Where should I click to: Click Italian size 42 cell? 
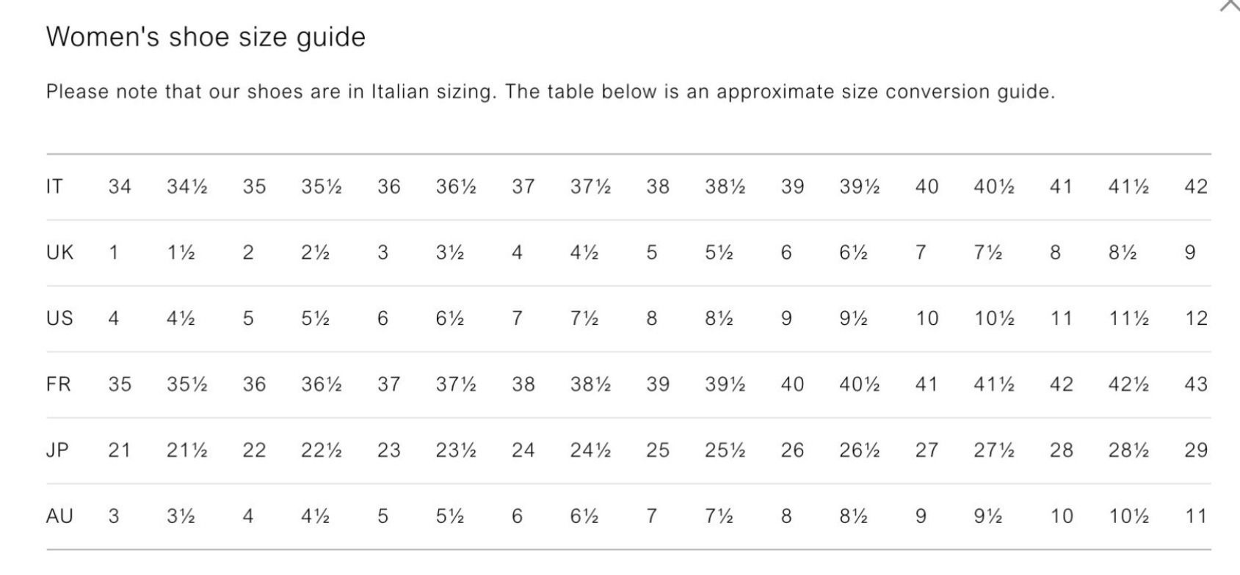tap(1196, 186)
